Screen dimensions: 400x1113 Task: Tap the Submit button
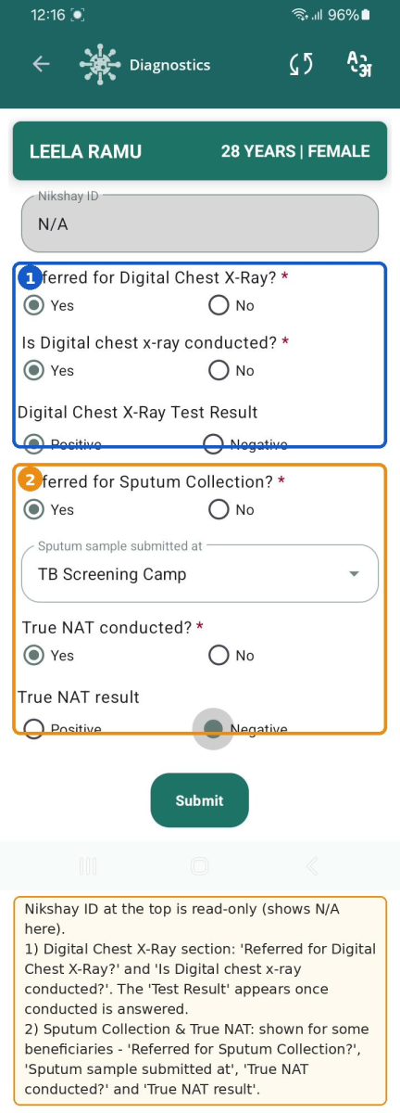point(200,800)
